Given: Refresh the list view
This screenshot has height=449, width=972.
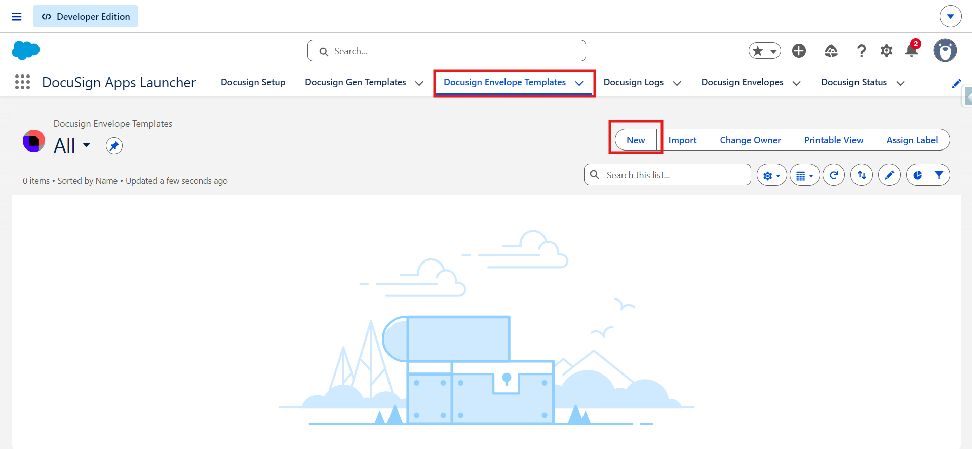Looking at the screenshot, I should click(834, 175).
